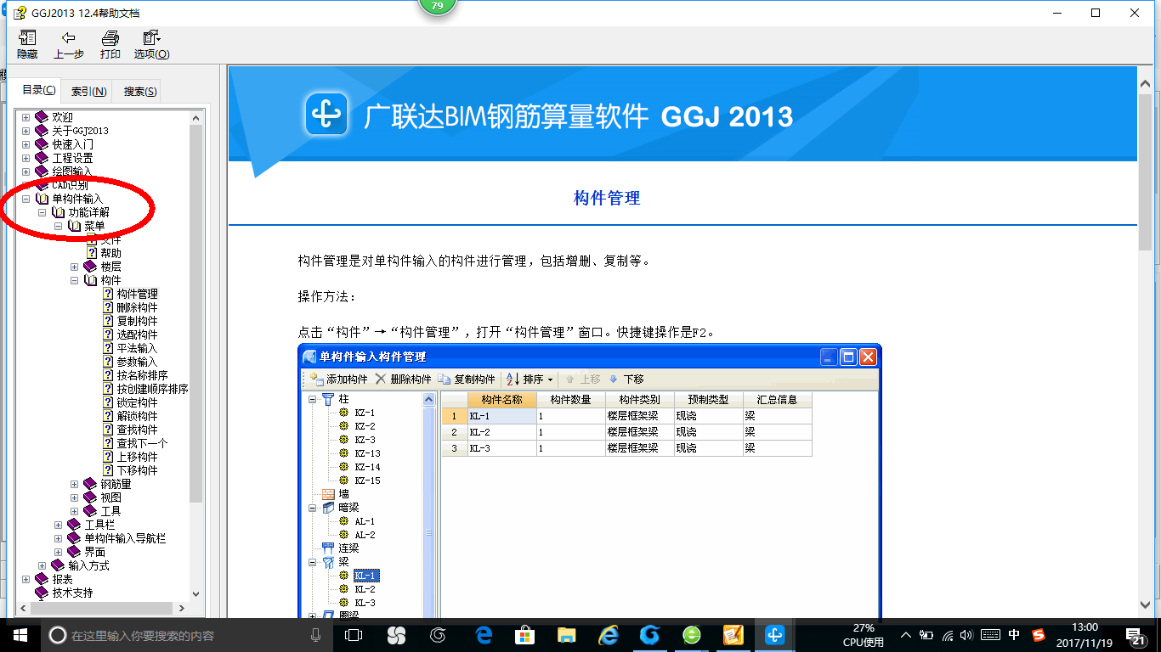Expand the 报表 tree node
The width and height of the screenshot is (1161, 652).
point(25,579)
